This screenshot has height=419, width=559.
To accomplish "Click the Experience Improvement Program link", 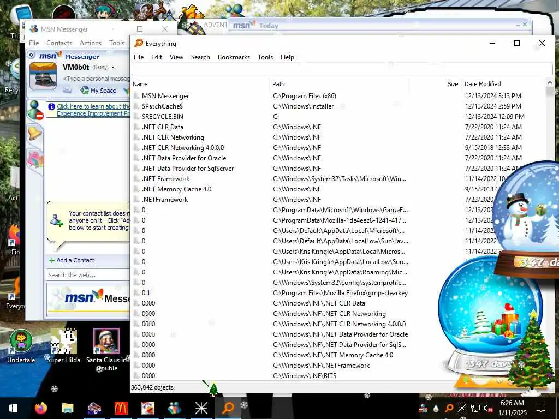I will click(x=93, y=110).
